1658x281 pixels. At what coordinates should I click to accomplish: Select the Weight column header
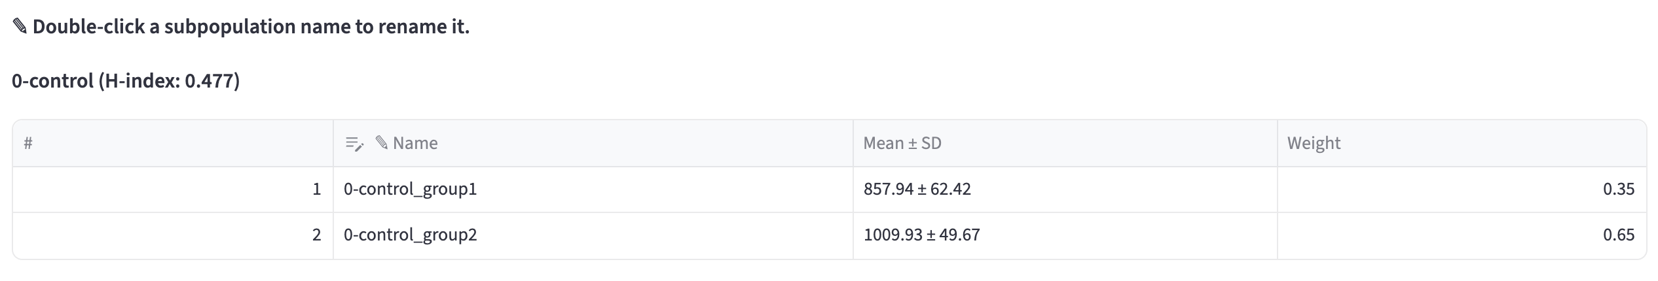click(1462, 143)
